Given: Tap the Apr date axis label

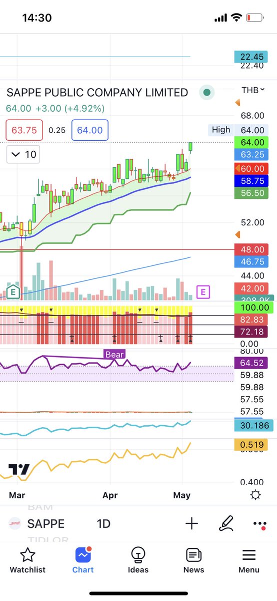Looking at the screenshot, I should point(110,495).
